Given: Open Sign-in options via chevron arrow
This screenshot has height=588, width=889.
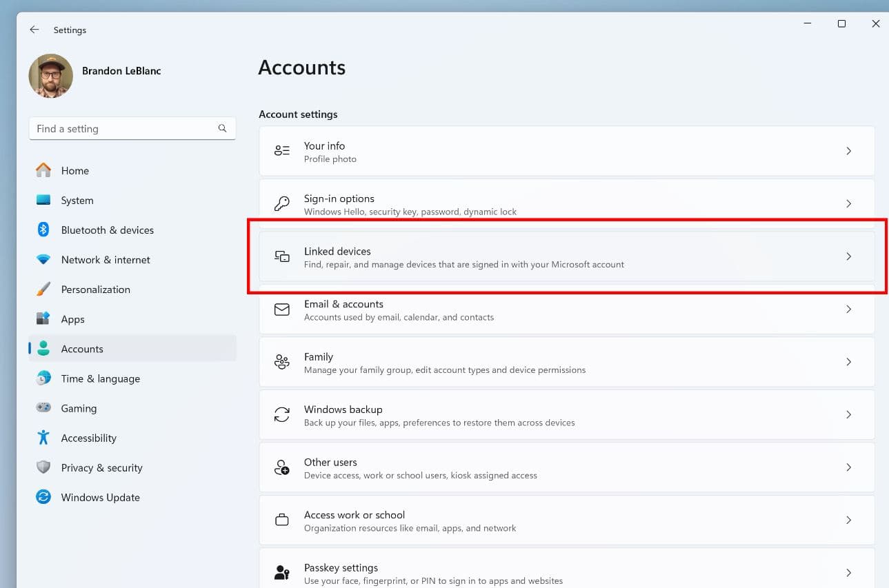Looking at the screenshot, I should click(849, 204).
